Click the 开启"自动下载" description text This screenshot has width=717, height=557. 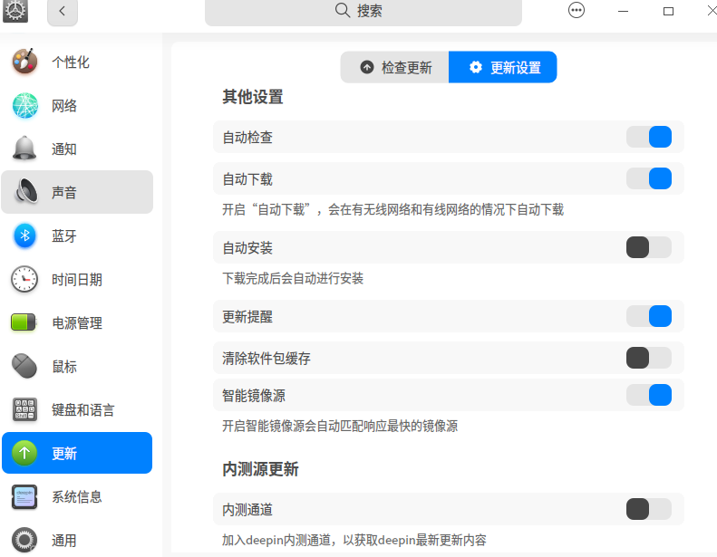[x=392, y=210]
